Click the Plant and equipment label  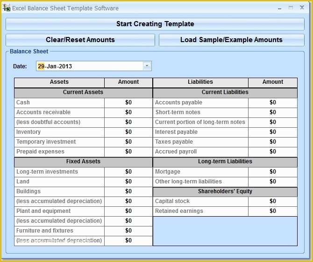[43, 211]
